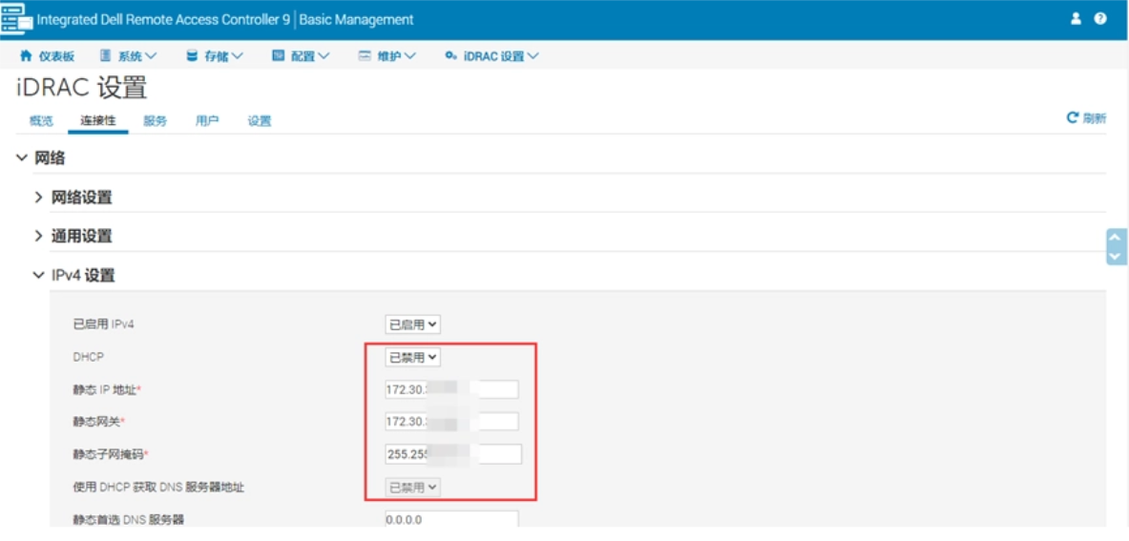Select the 连接性 tab

tap(98, 121)
